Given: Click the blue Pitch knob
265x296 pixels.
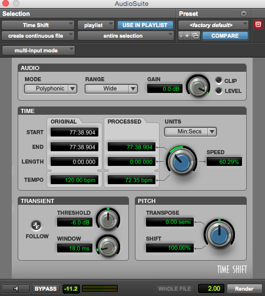Looking at the screenshot, I should 219,235.
